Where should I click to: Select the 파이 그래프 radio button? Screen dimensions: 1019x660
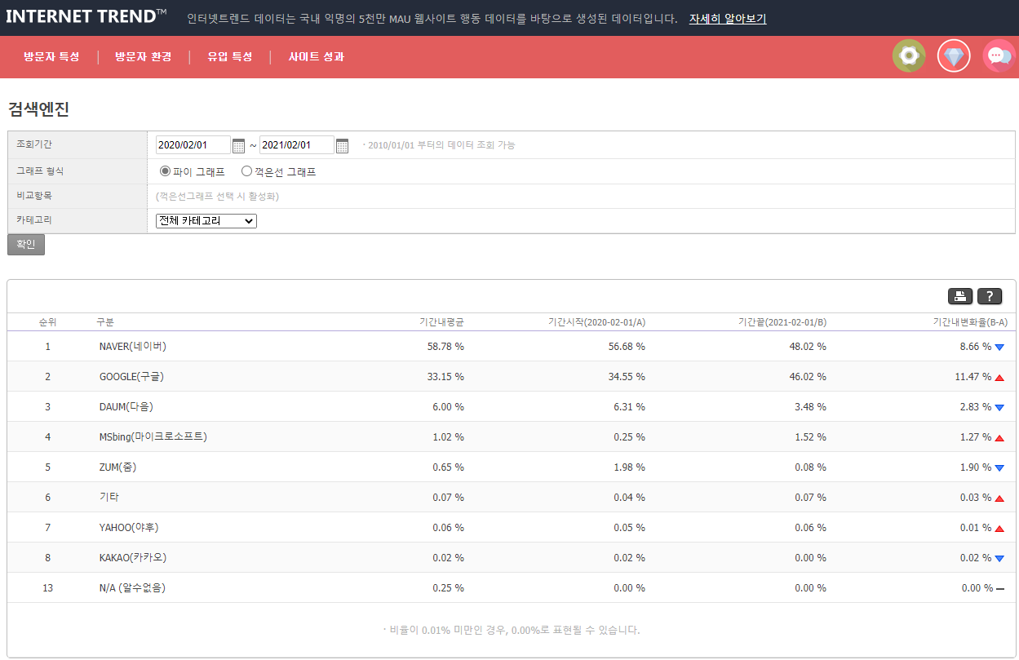click(164, 171)
